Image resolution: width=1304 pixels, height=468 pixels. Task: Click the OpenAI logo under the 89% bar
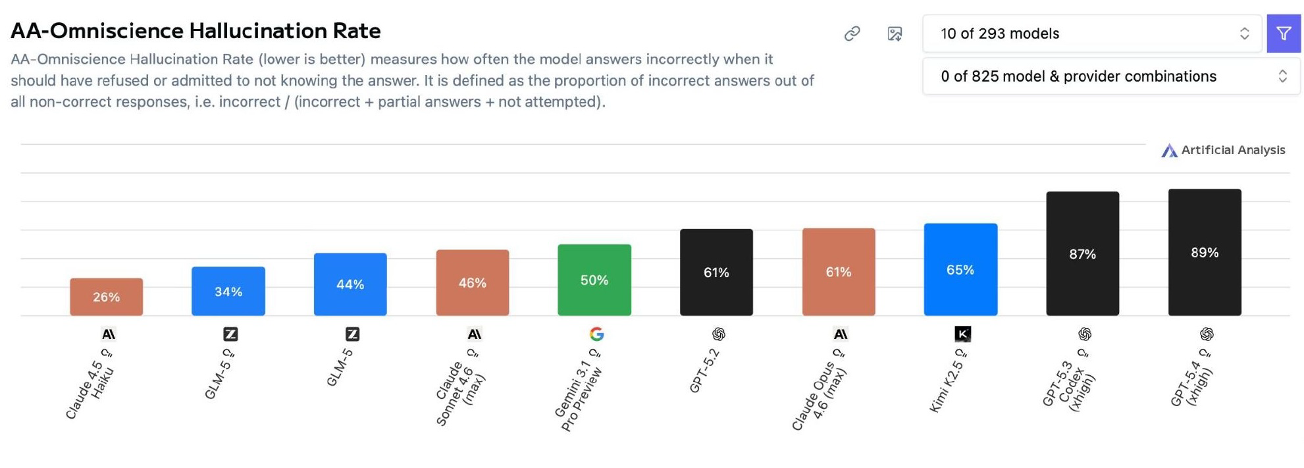(x=1207, y=334)
